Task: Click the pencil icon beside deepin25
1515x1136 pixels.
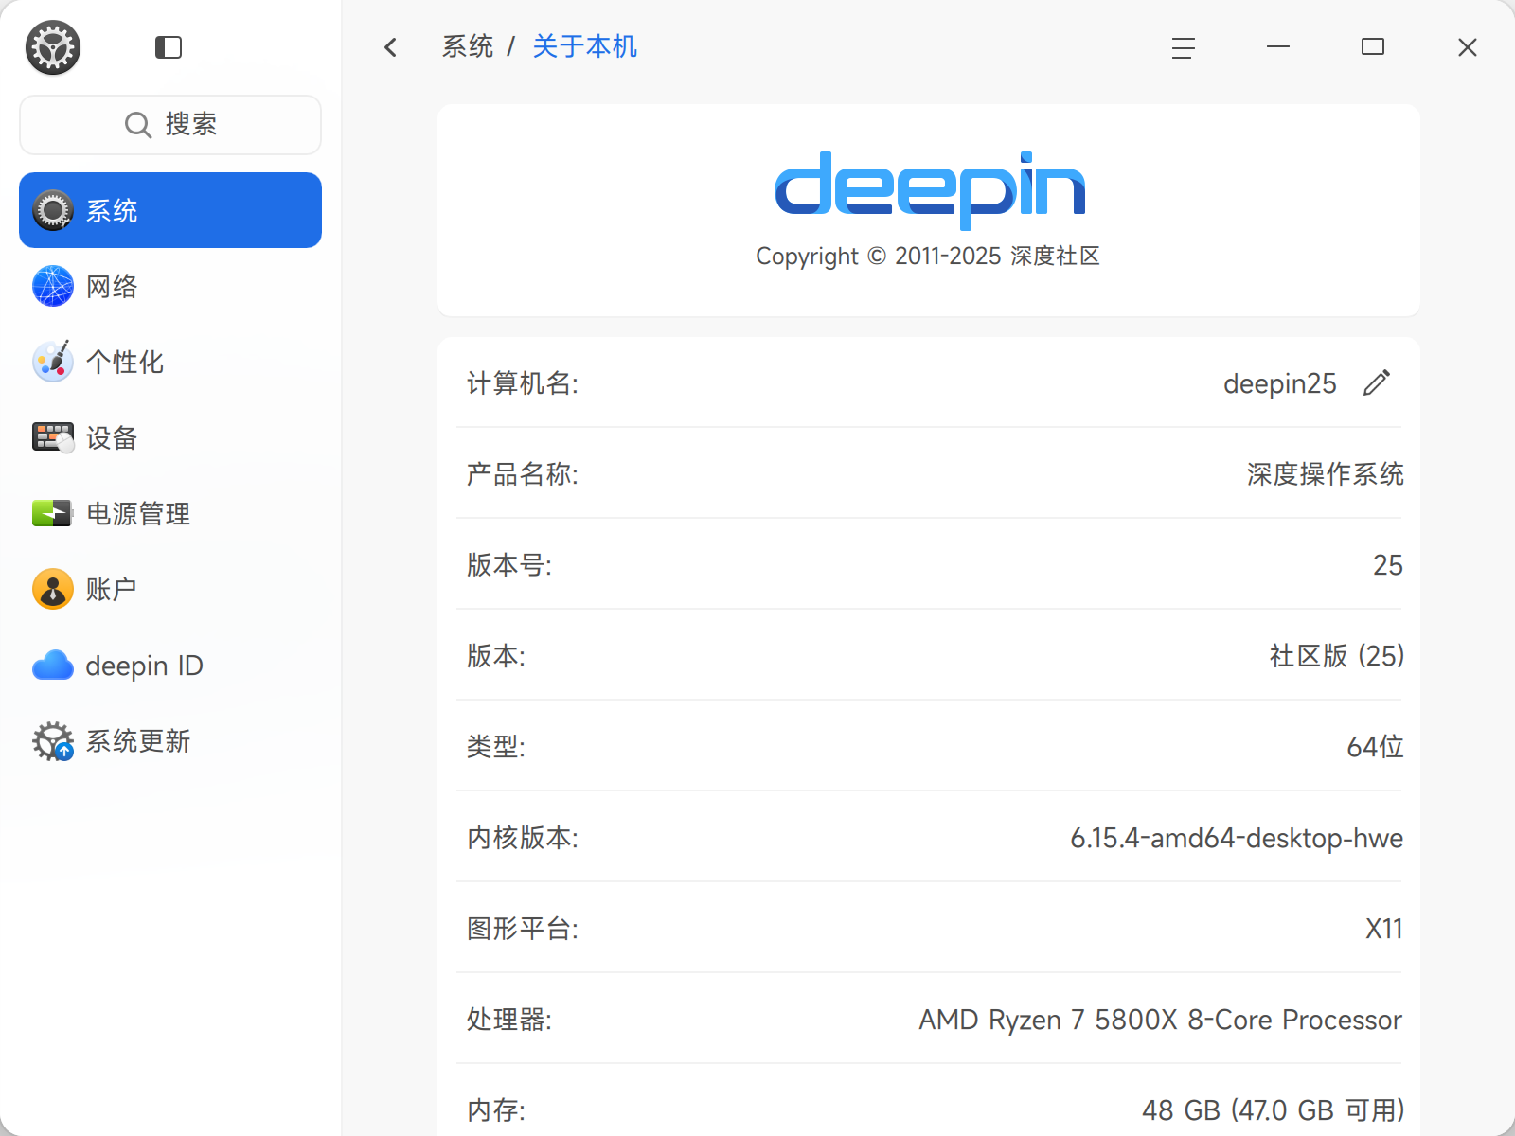Action: pos(1377,382)
